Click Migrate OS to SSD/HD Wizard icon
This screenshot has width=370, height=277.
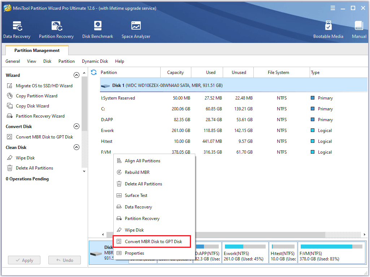tap(9, 85)
